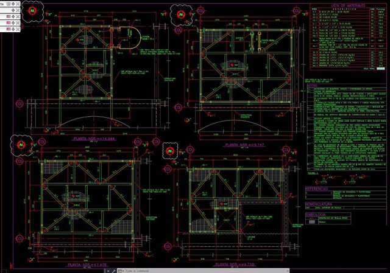Screen dimensions: 390x273
Task: Select the 'NOMENCLATURA' section heading
Action: click(x=319, y=204)
